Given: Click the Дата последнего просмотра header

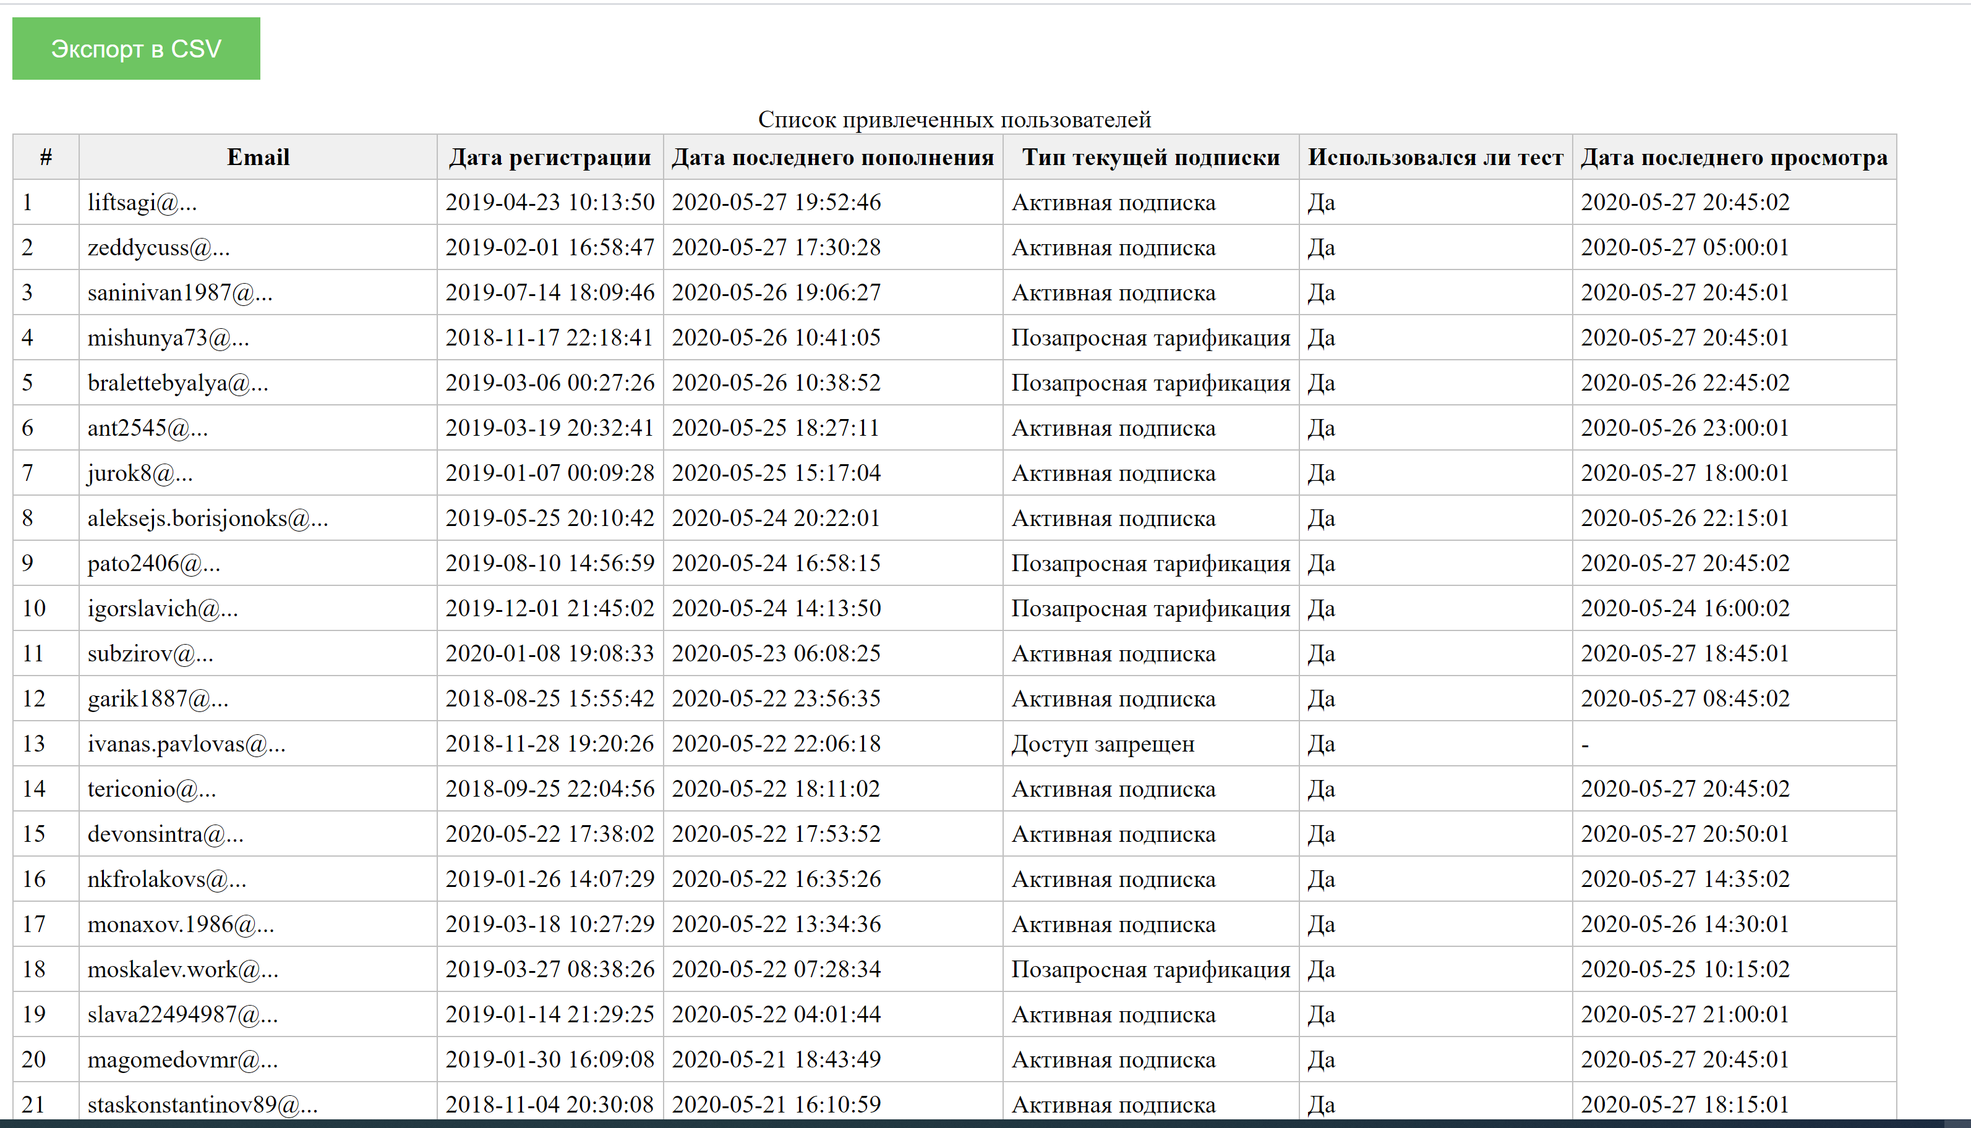Looking at the screenshot, I should pos(1734,157).
